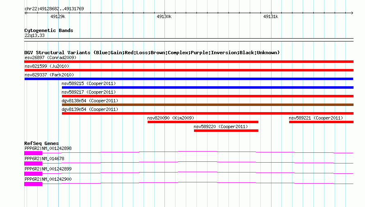This screenshot has height=207, width=365.
Task: Open the nsv821599 (Ju2010) label
Action: coord(47,66)
